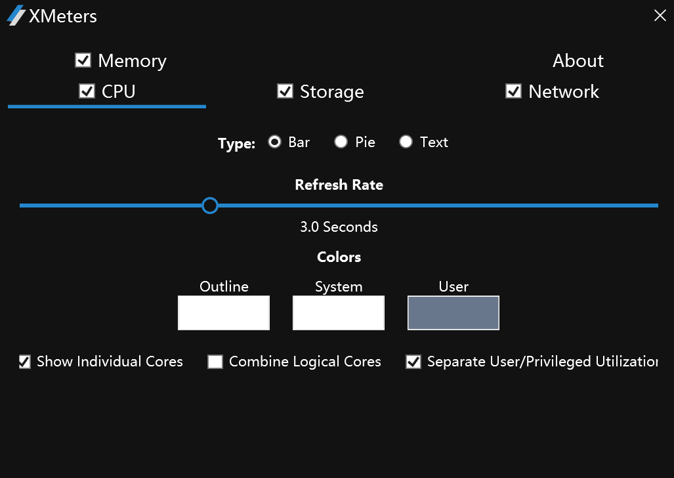The image size is (674, 478).
Task: Open the Network tab label
Action: [564, 92]
